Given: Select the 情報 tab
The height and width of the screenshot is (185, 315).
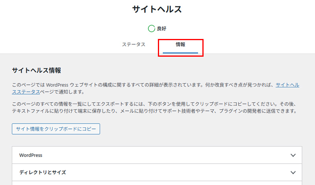Looking at the screenshot, I should pos(180,44).
